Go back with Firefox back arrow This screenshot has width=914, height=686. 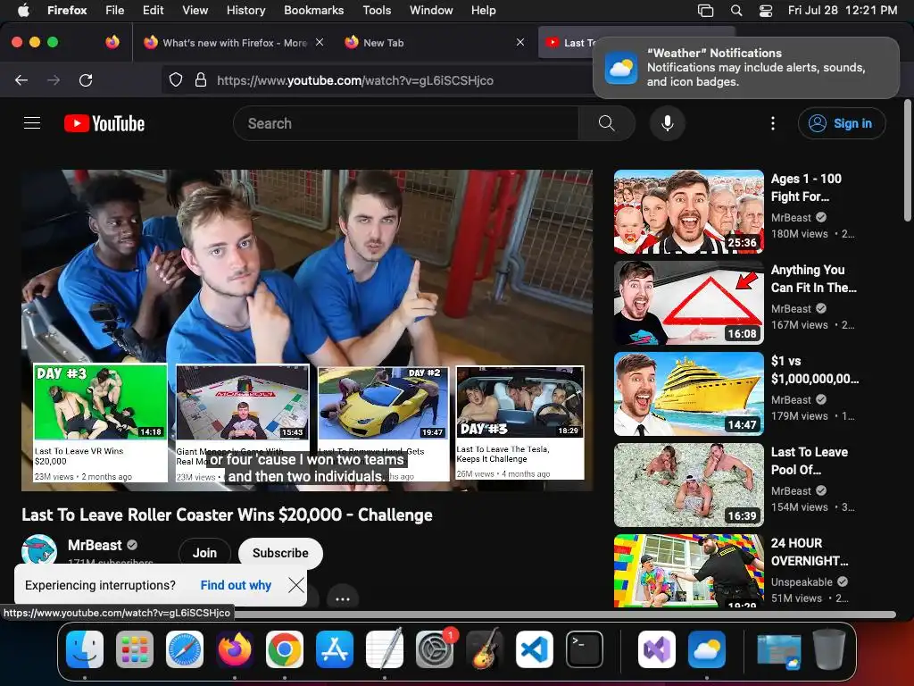(21, 79)
